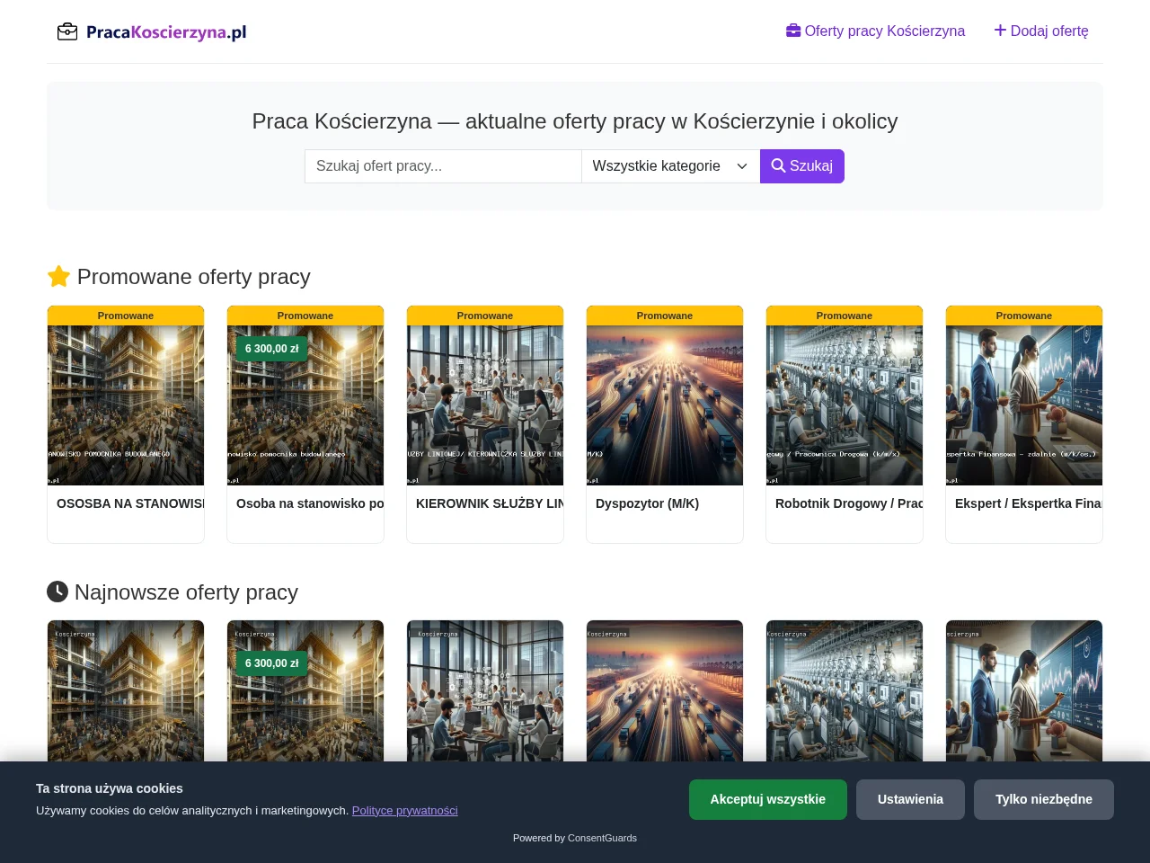
Task: Open promoted OSOSBA NA STANOWISKO offer thumbnail
Action: pyautogui.click(x=126, y=405)
